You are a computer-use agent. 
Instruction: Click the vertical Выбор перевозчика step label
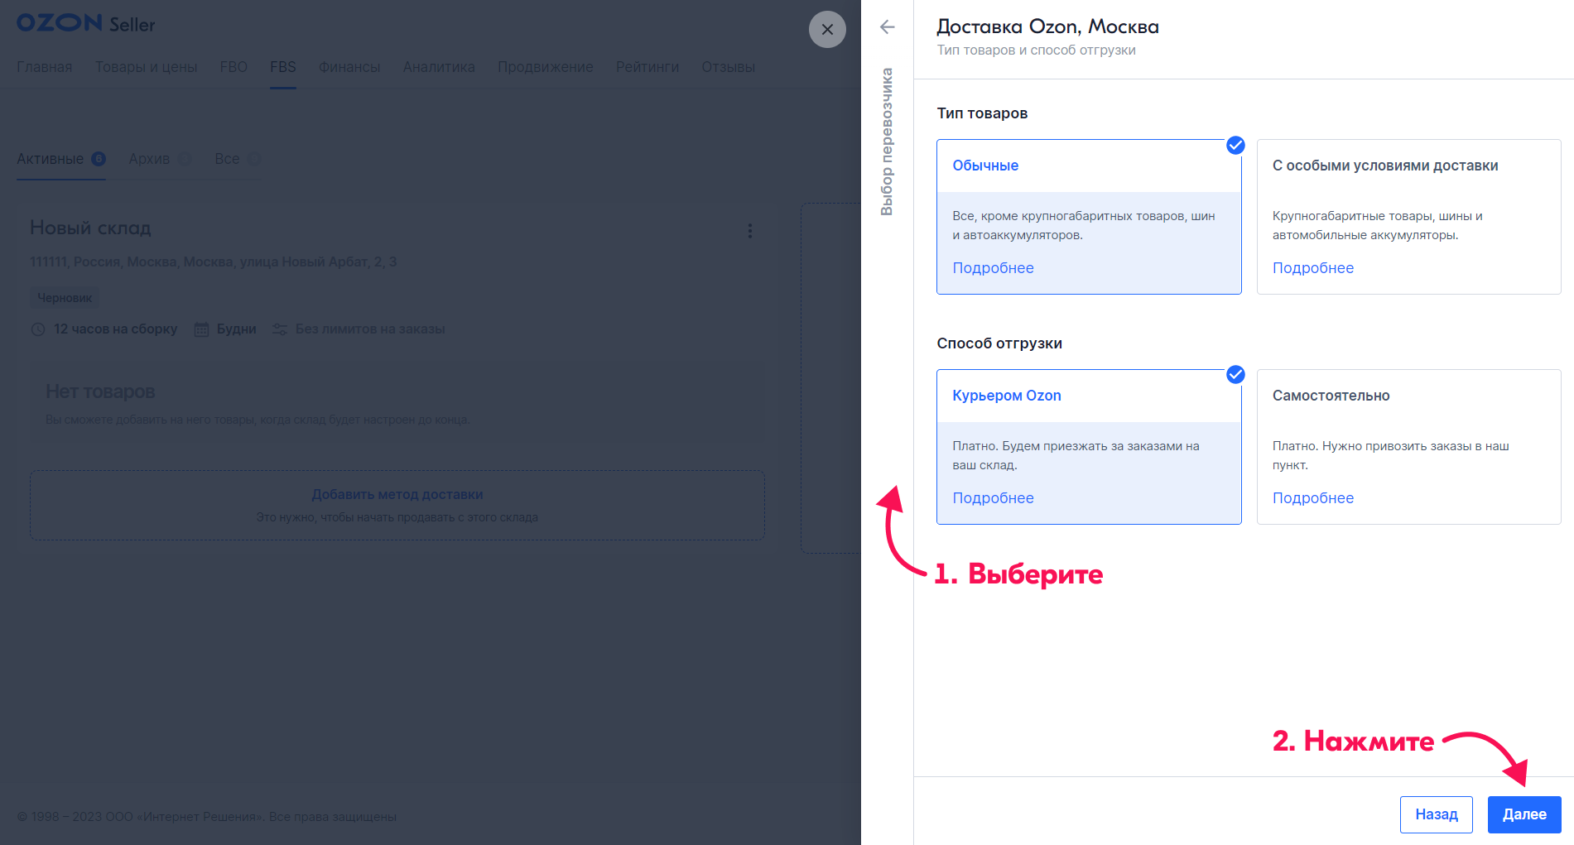click(887, 142)
